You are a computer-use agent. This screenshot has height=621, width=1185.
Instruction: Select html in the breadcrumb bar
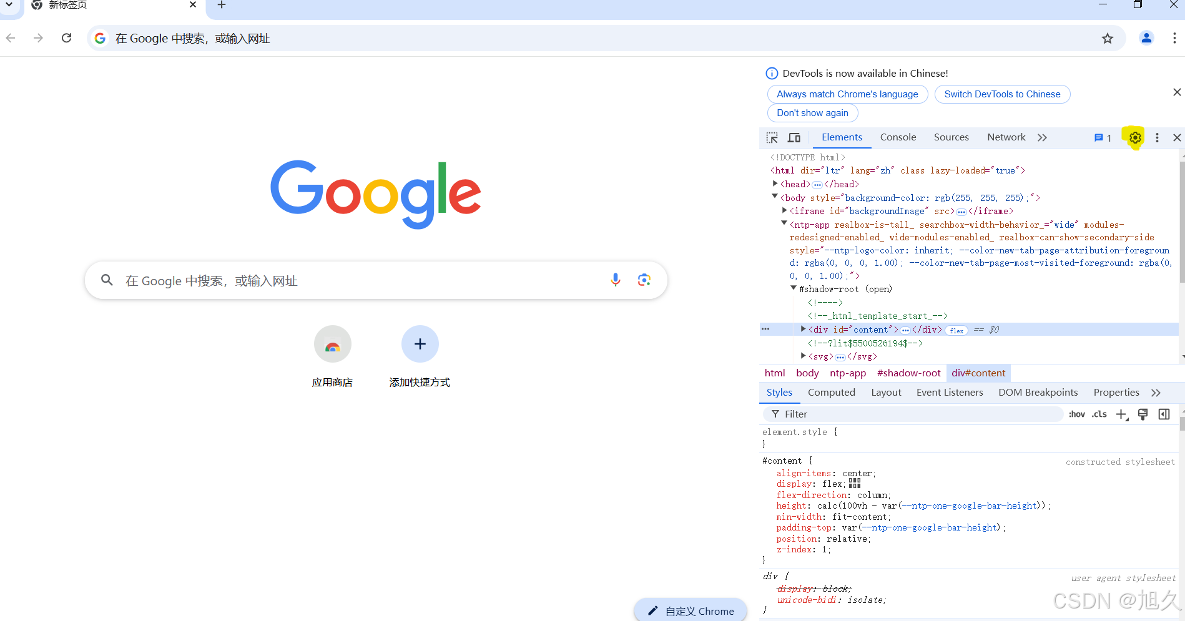click(774, 373)
